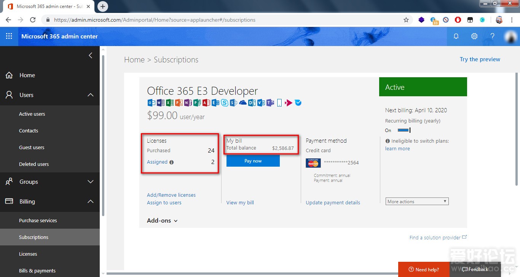Click the Exchange app icon
520x277 pixels.
click(215, 103)
